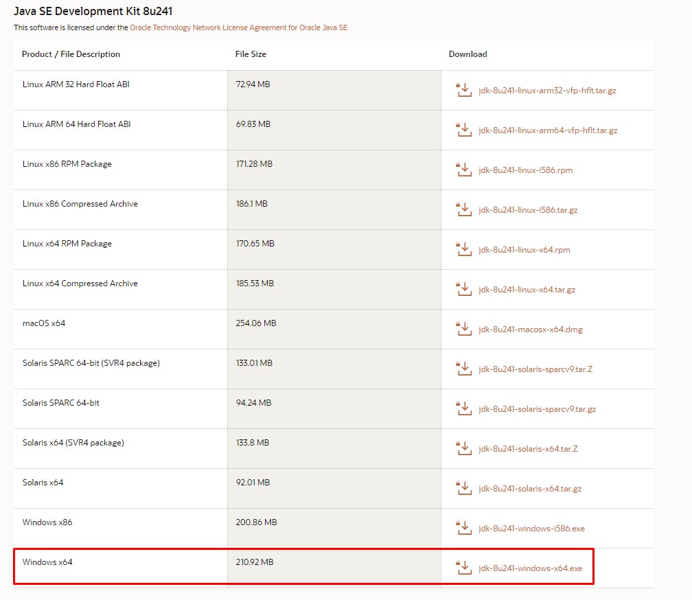This screenshot has height=600, width=692.
Task: Click the Download column header
Action: point(468,54)
